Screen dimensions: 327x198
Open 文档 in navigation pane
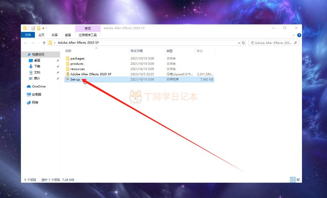(x=37, y=73)
